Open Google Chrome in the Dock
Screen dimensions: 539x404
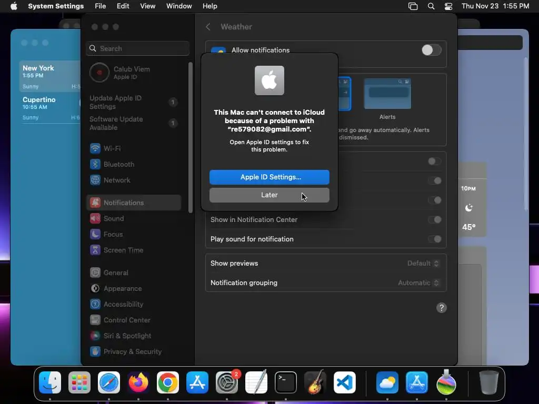pyautogui.click(x=168, y=382)
